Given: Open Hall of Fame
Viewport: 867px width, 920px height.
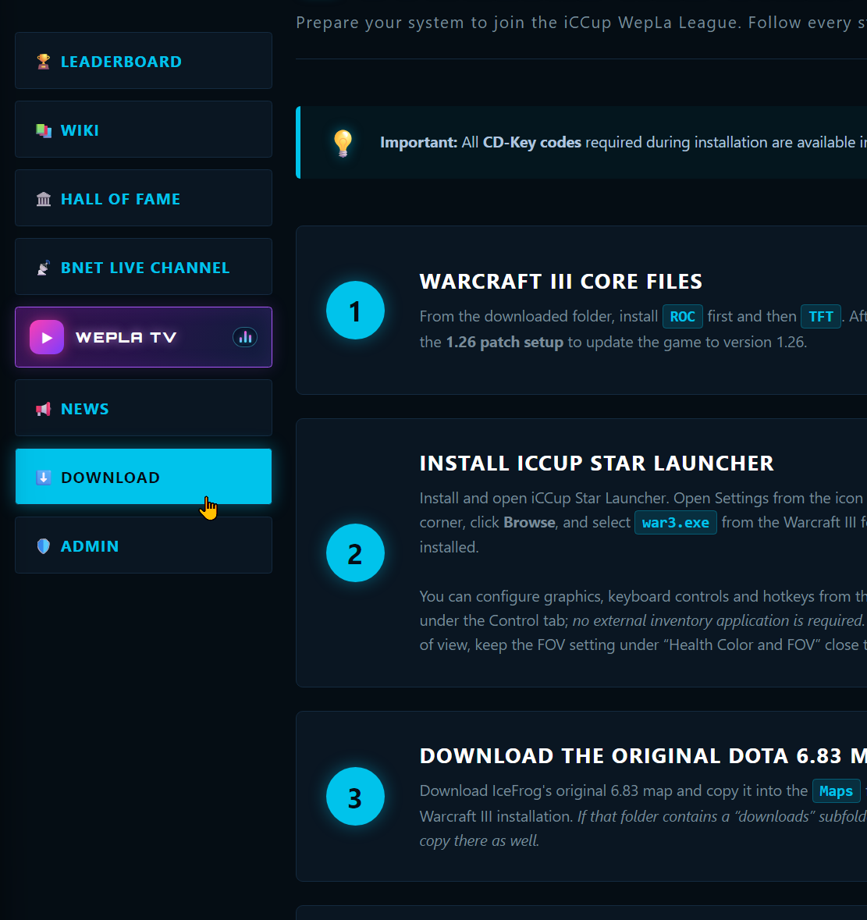Looking at the screenshot, I should (x=144, y=198).
